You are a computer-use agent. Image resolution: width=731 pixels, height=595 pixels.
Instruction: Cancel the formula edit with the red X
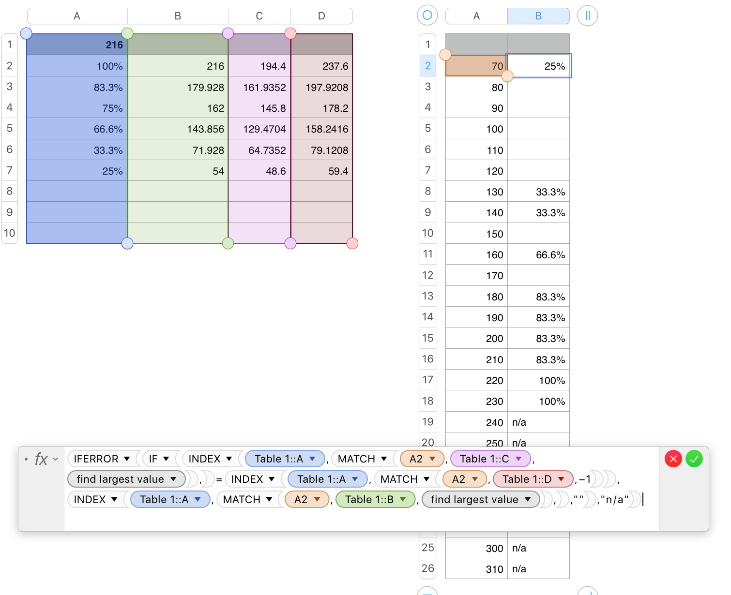click(673, 459)
